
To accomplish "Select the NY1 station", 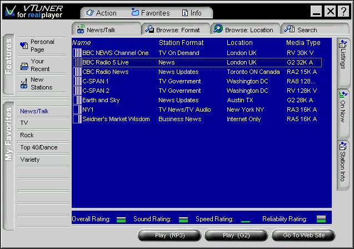I will (x=197, y=109).
